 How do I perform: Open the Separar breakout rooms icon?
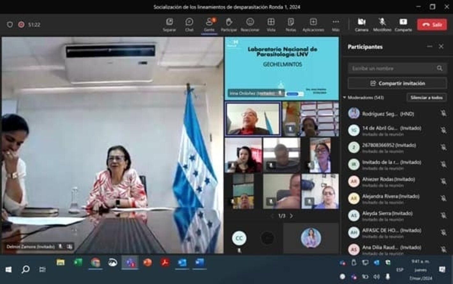click(170, 24)
